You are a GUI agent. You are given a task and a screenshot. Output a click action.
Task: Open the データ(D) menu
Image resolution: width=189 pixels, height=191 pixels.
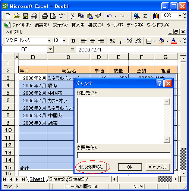coord(135,25)
